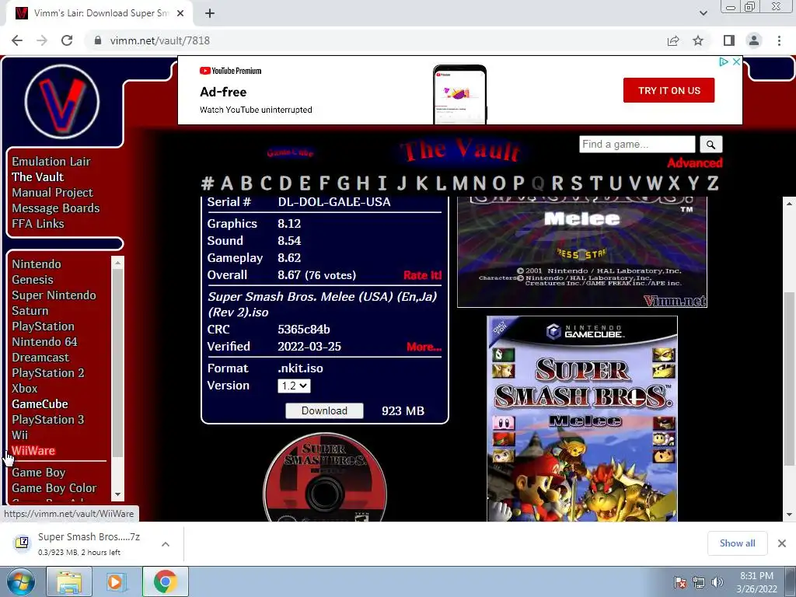Browse the # numeric games list

click(207, 183)
